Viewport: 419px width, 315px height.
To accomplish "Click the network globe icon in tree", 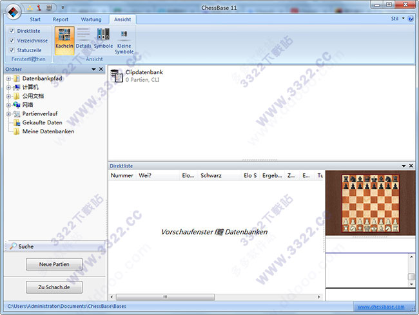I will 17,105.
